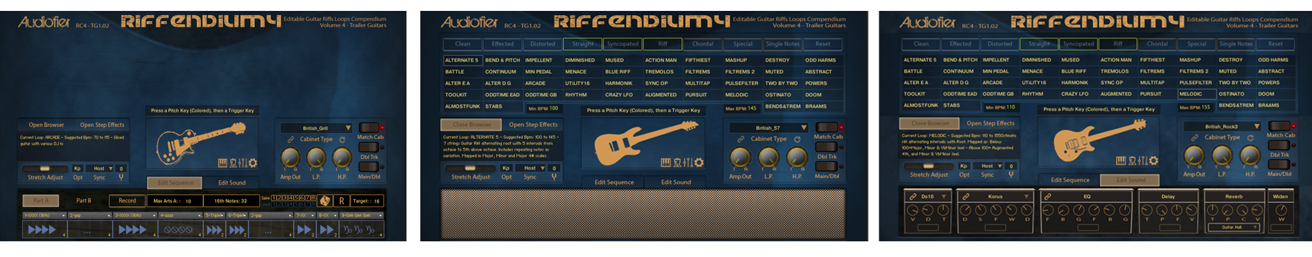Click the tuning fork icon in the left panel
Viewport: 1312px width, 257px height.
(x=121, y=177)
